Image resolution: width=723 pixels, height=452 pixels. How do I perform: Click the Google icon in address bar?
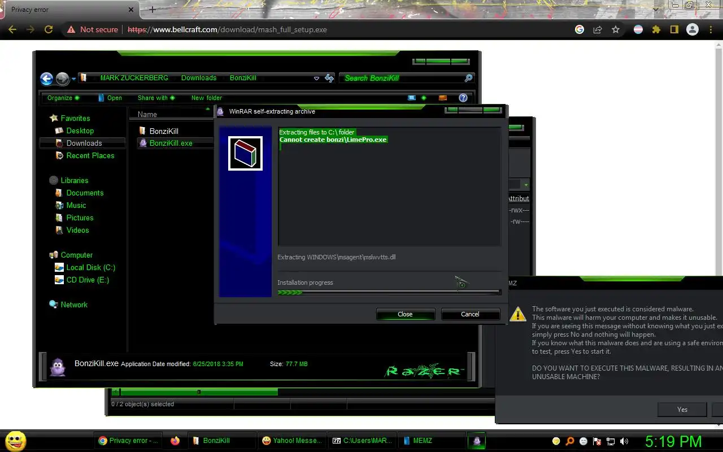(x=580, y=29)
